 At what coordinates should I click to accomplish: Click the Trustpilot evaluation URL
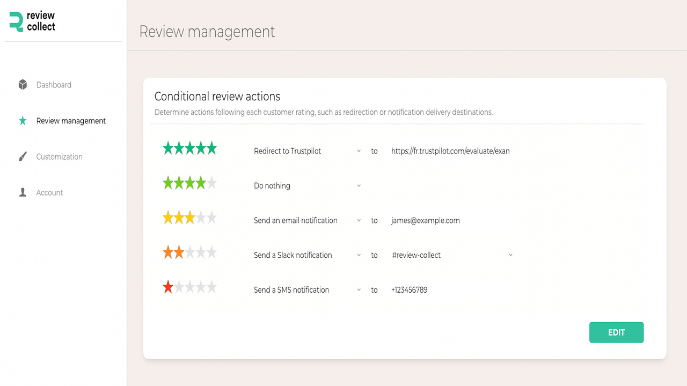451,151
